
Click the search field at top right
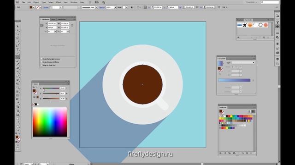(x=270, y=2)
